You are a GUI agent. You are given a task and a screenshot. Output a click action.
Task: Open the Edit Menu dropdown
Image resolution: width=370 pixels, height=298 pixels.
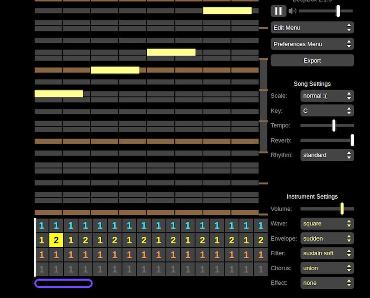pyautogui.click(x=312, y=28)
